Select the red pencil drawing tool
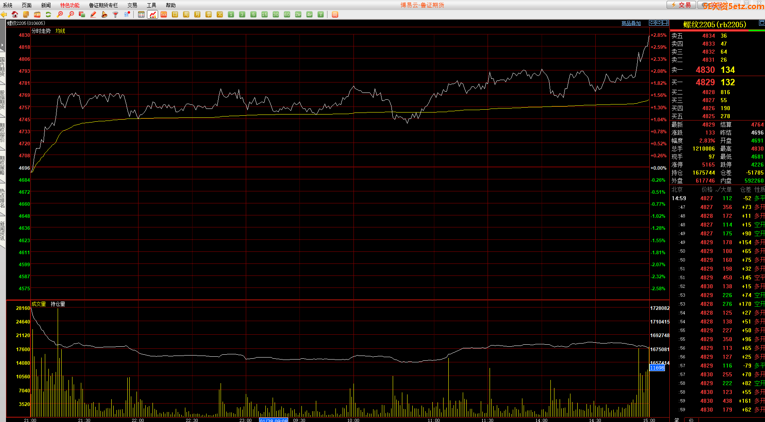The width and height of the screenshot is (765, 422). coord(93,14)
